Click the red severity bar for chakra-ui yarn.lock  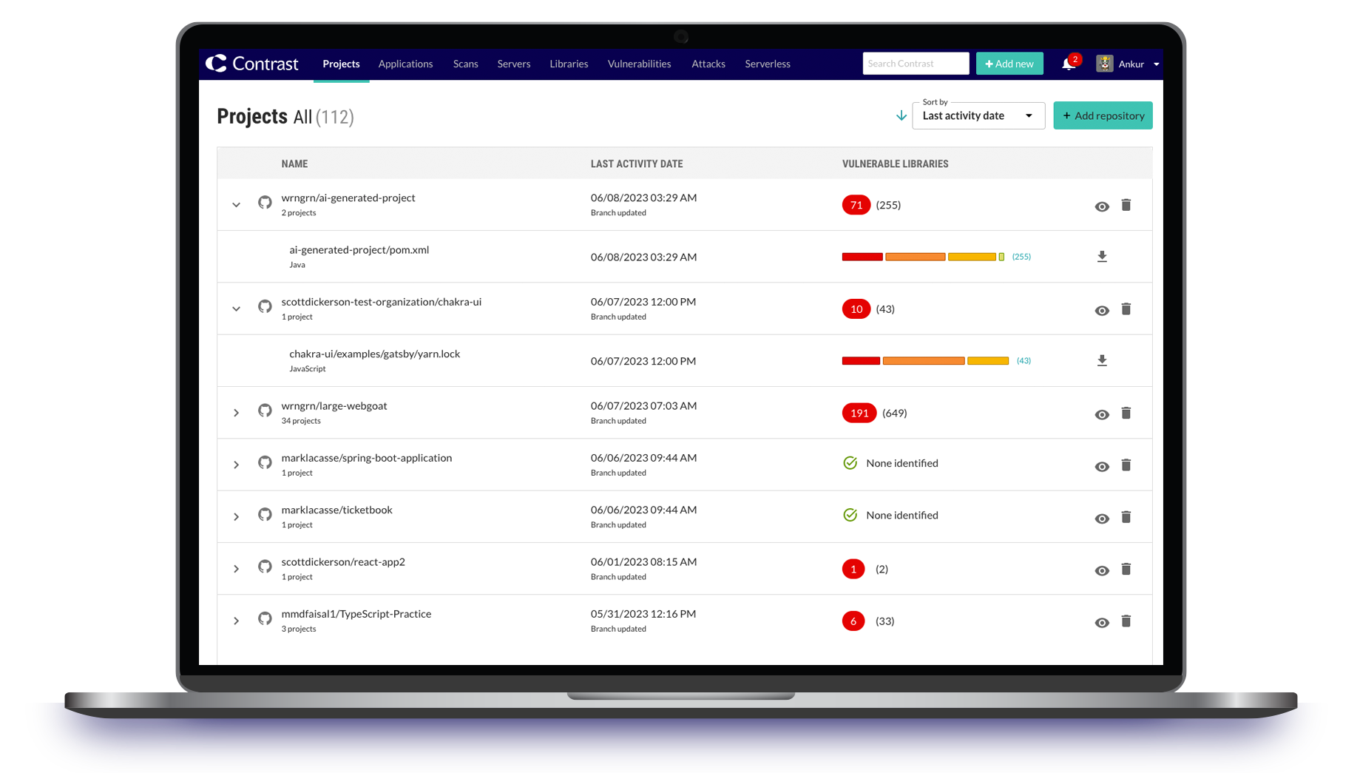(x=860, y=360)
